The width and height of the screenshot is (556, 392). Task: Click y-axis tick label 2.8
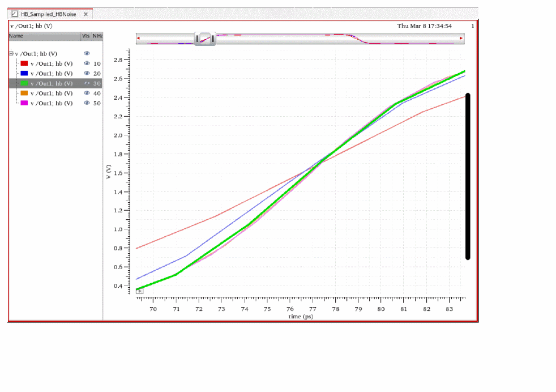coord(118,60)
